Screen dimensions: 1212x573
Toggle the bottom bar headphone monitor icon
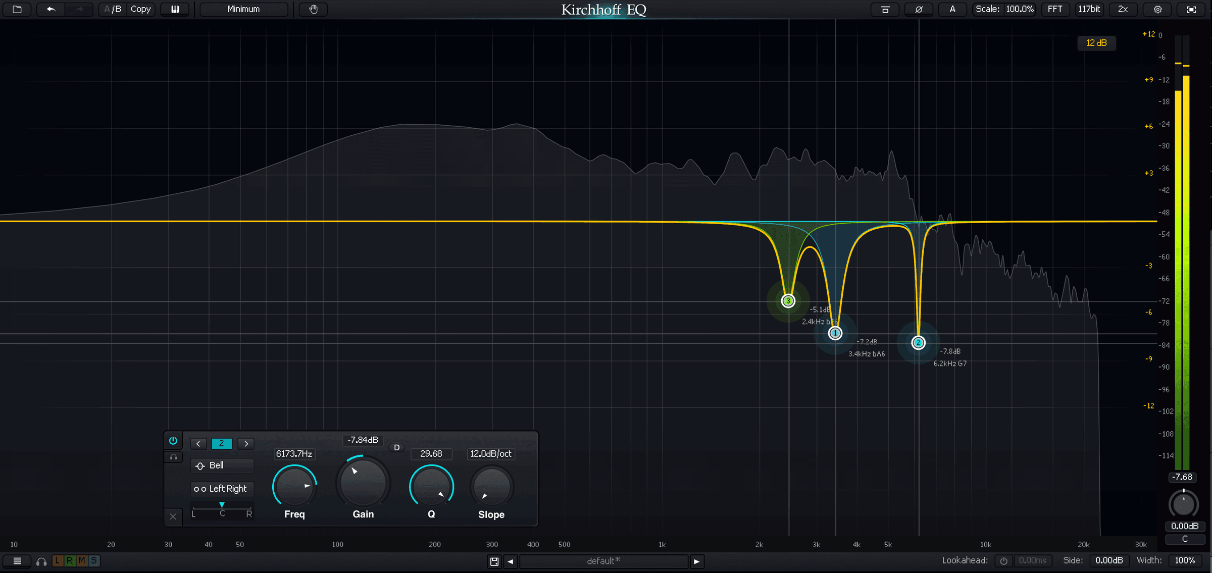41,561
